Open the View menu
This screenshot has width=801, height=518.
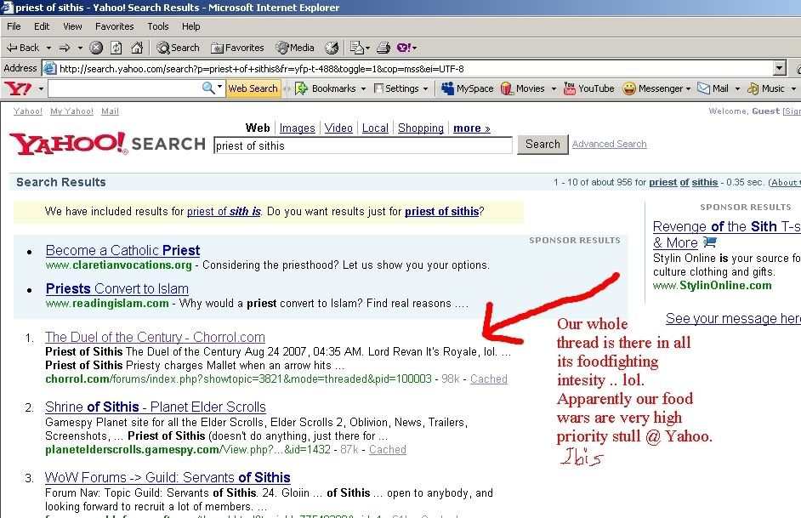[x=72, y=26]
